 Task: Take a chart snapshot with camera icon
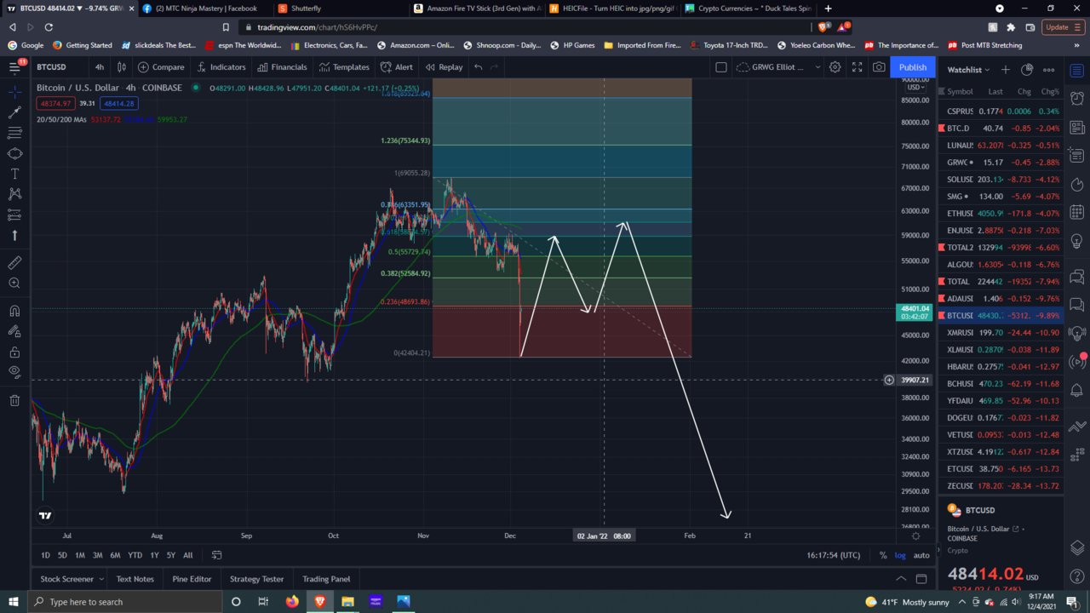click(879, 67)
